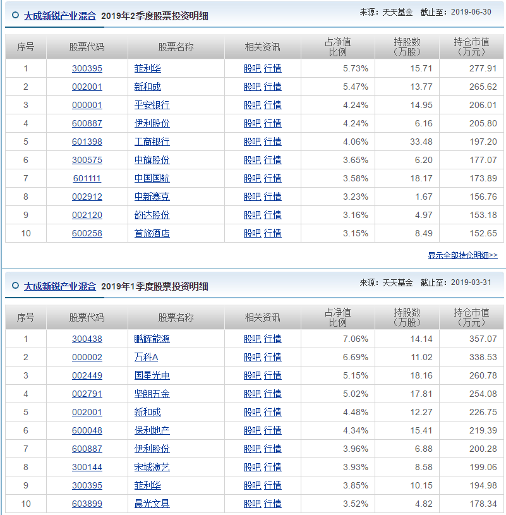Open stock name 宋城演艺
This screenshot has width=506, height=515.
click(152, 468)
